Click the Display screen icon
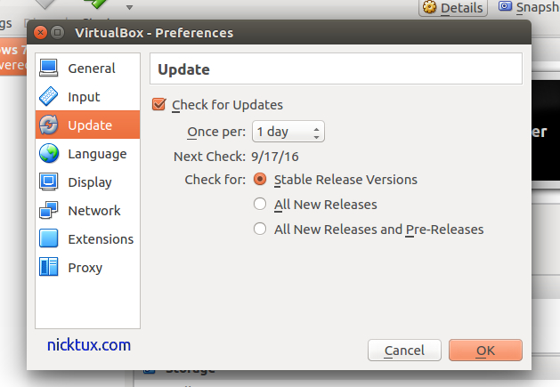This screenshot has width=560, height=387. click(x=49, y=182)
